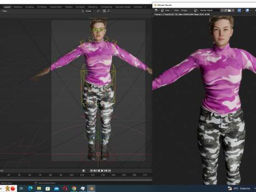Viewport: 256px width, 192px height.
Task: Open the Compositing workspace tab
Action: pos(106,7)
